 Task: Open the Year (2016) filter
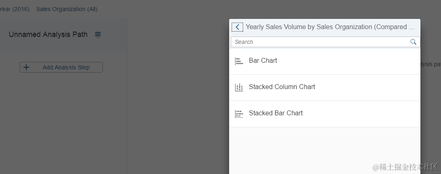pos(15,9)
